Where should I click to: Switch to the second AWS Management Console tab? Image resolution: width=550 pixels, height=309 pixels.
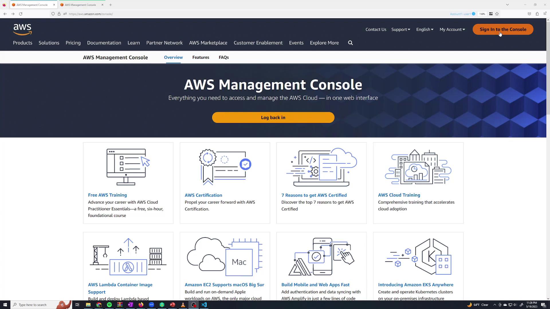[80, 5]
